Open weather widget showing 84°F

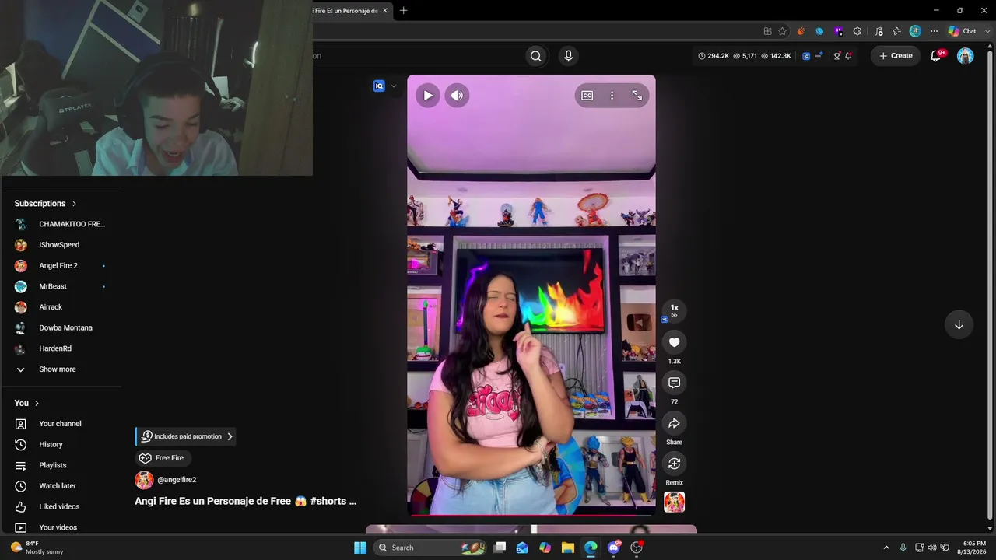[37, 548]
